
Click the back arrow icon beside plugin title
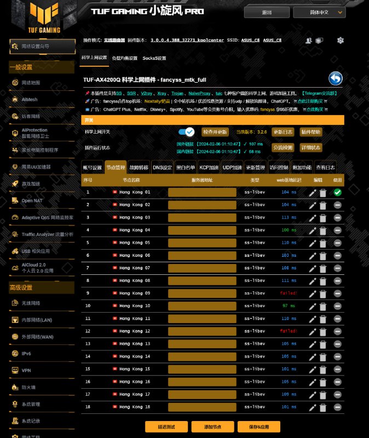tap(336, 78)
